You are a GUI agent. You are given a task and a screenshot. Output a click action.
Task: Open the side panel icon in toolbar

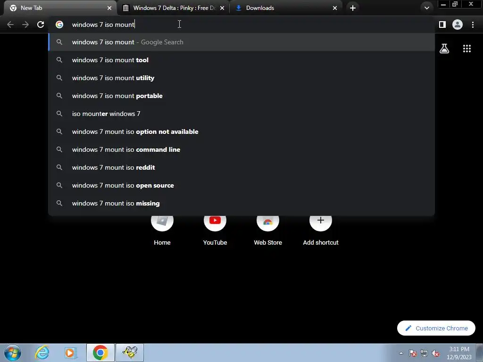[442, 25]
